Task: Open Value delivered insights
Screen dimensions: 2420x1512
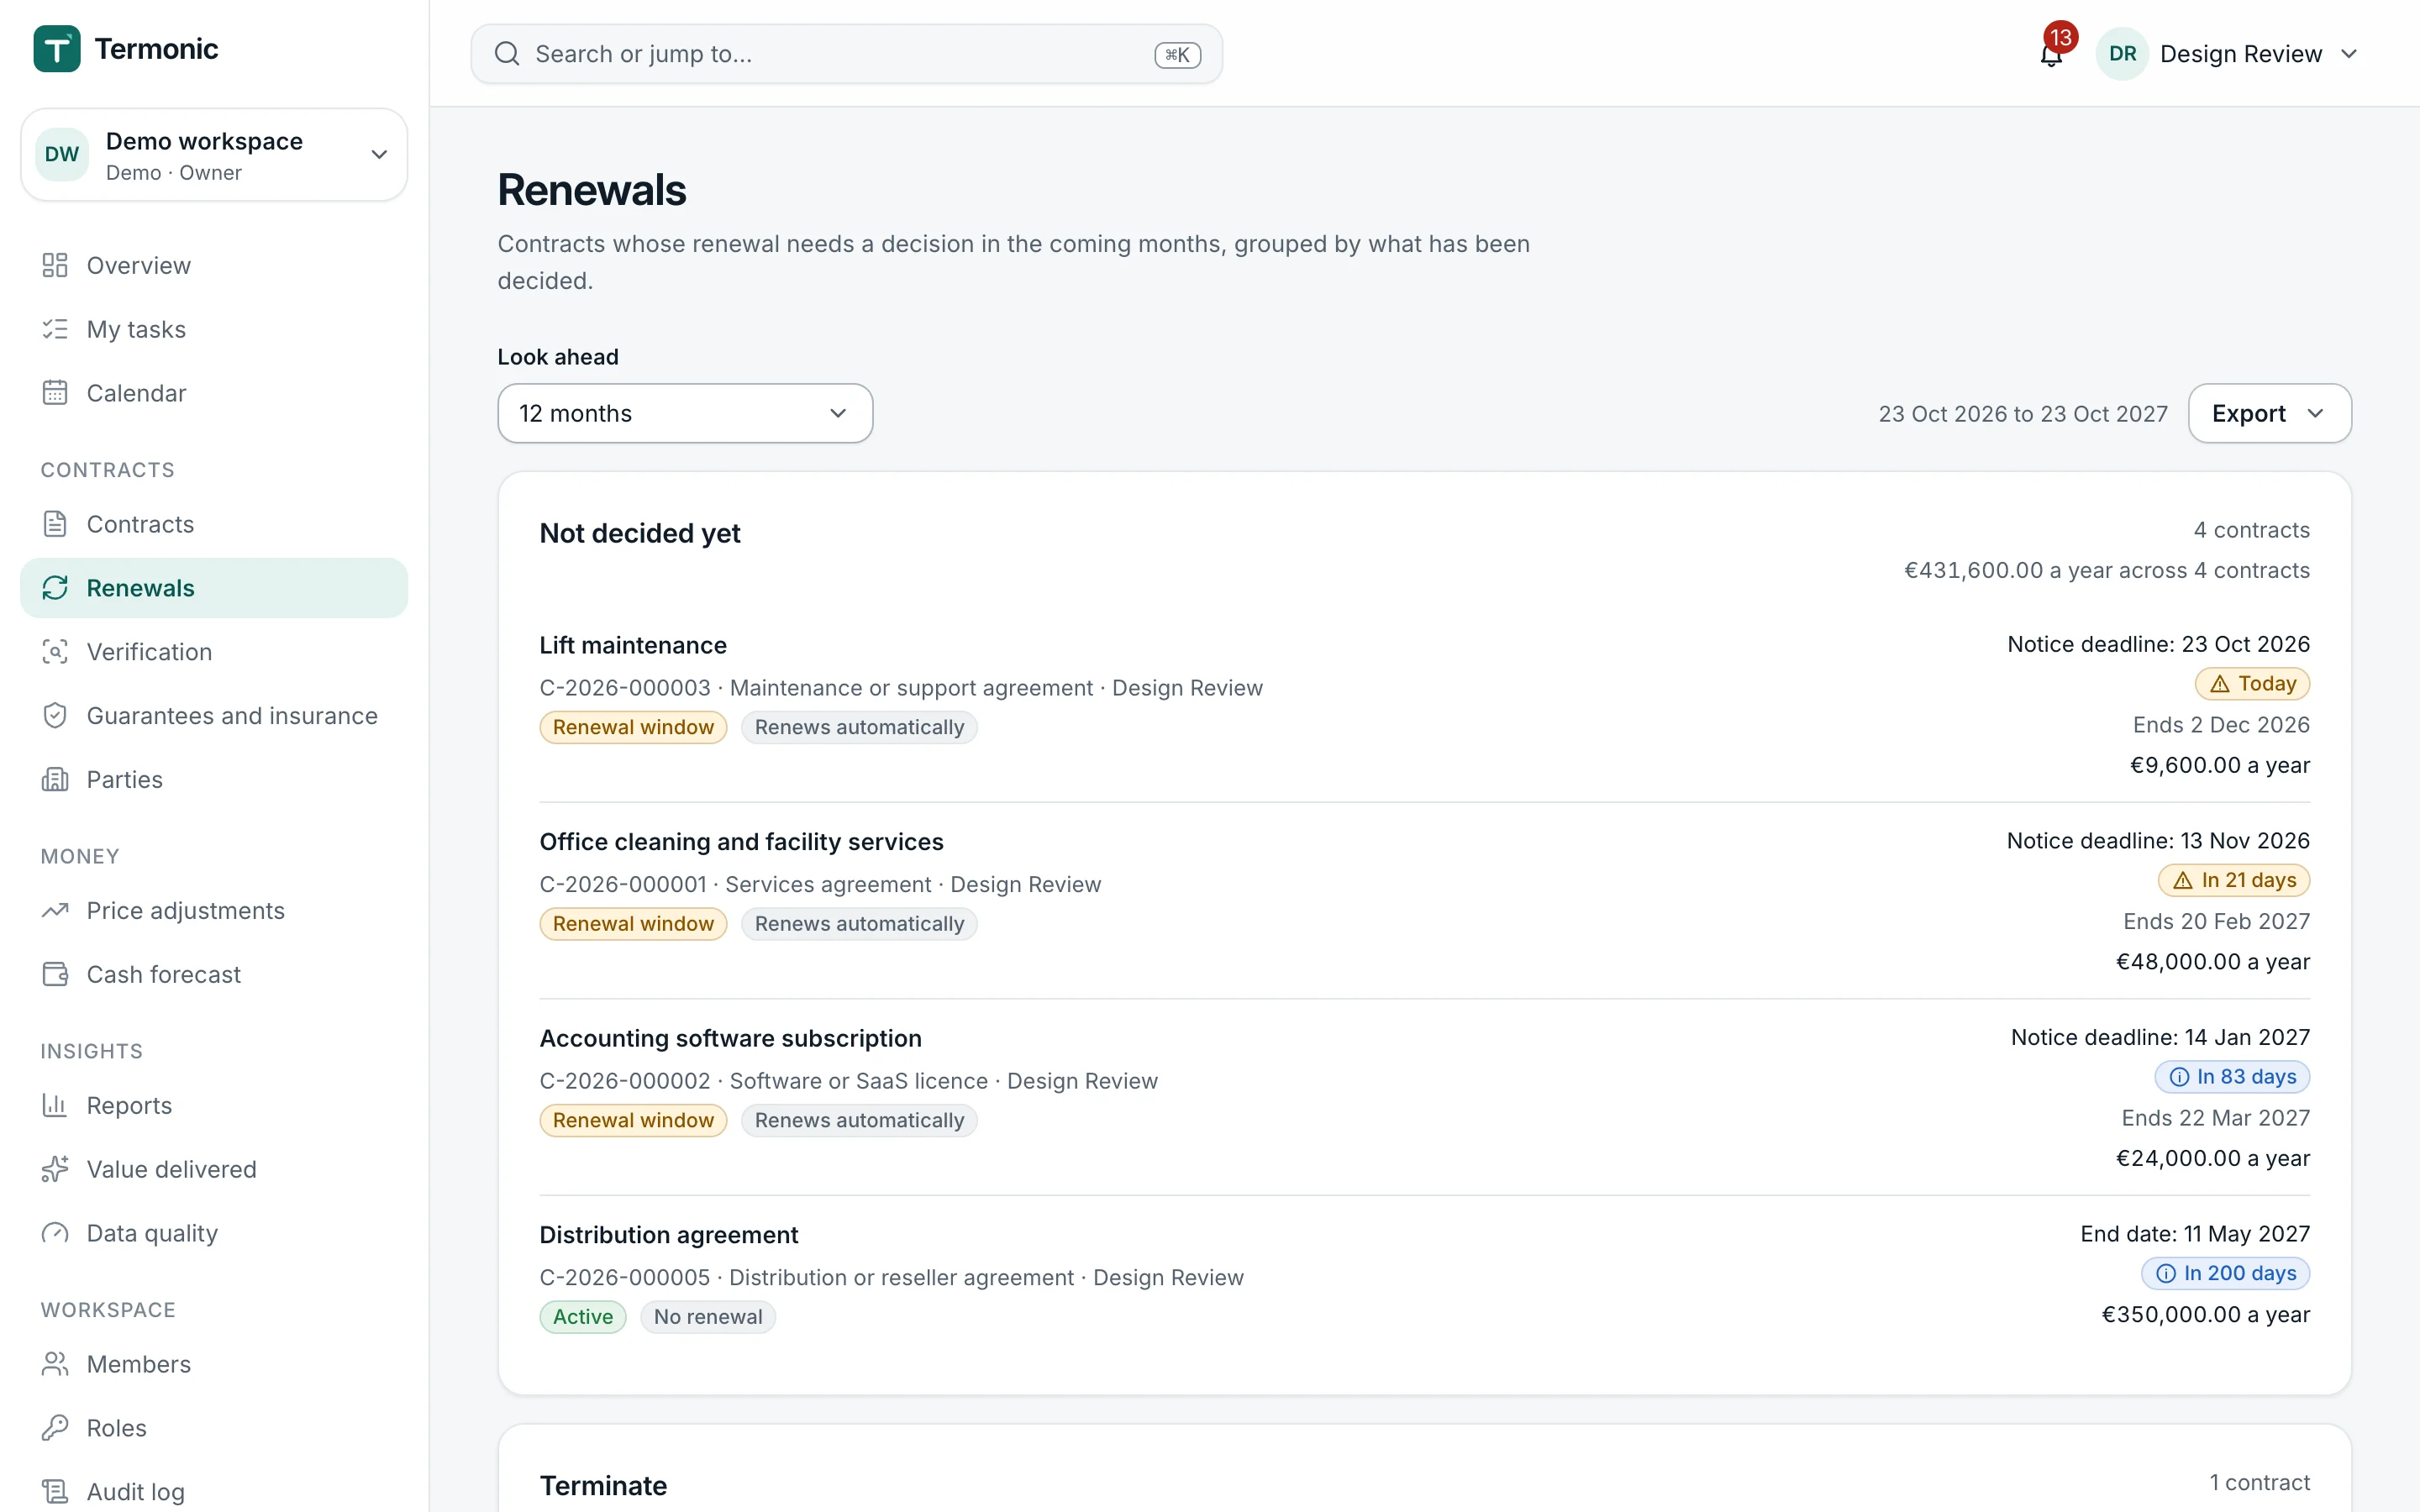Action: [x=214, y=1170]
